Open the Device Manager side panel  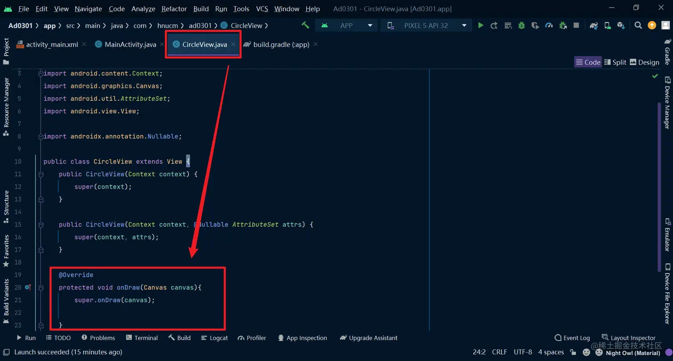click(667, 103)
